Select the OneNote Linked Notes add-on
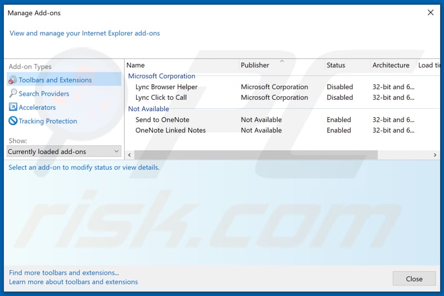Screen dimensions: 444x296 click(x=170, y=130)
